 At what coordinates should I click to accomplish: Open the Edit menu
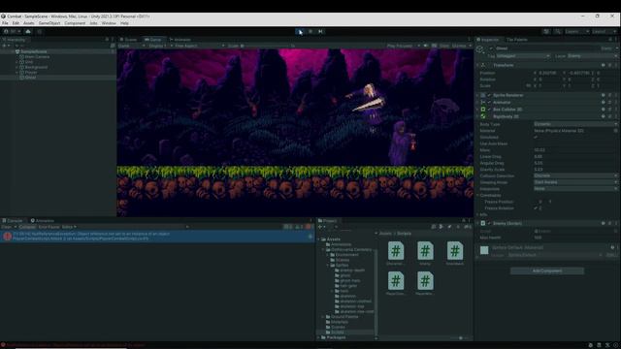[16, 23]
